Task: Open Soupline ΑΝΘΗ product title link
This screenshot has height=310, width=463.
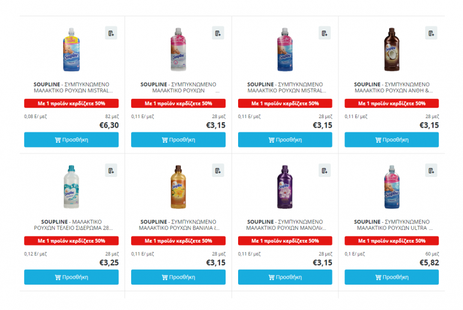Action: (x=391, y=88)
